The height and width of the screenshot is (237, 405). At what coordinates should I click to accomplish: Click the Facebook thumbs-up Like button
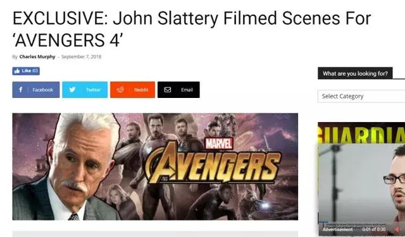26,71
